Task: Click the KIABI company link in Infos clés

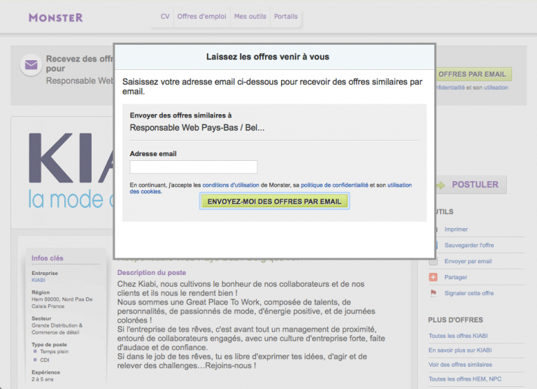Action: [38, 280]
